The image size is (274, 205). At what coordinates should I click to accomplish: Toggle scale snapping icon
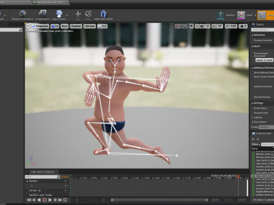click(x=227, y=26)
